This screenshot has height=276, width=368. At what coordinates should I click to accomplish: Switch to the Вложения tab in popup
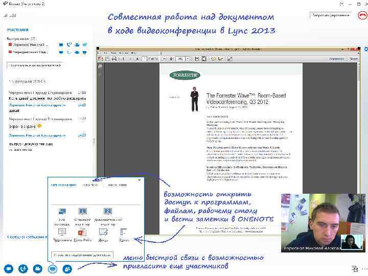(x=117, y=185)
